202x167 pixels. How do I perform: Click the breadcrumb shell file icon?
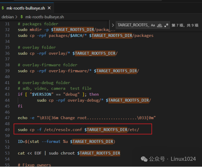tap(22, 17)
